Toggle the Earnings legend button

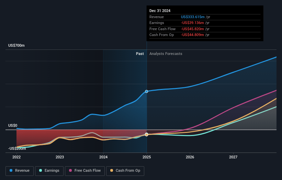[x=49, y=171]
